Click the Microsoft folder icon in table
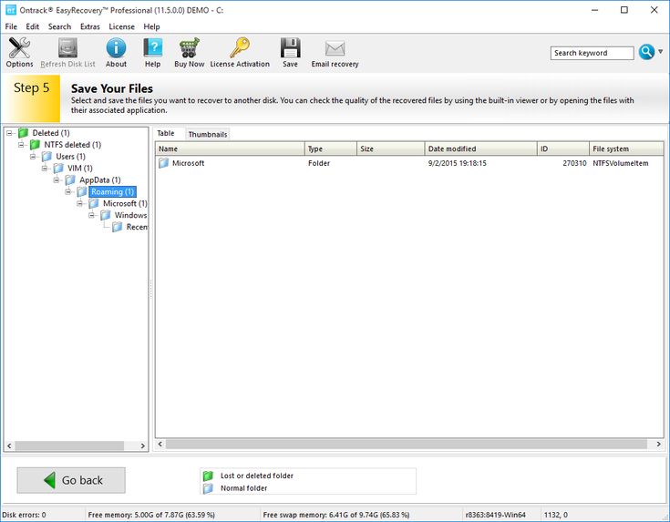670x522 pixels. (164, 163)
